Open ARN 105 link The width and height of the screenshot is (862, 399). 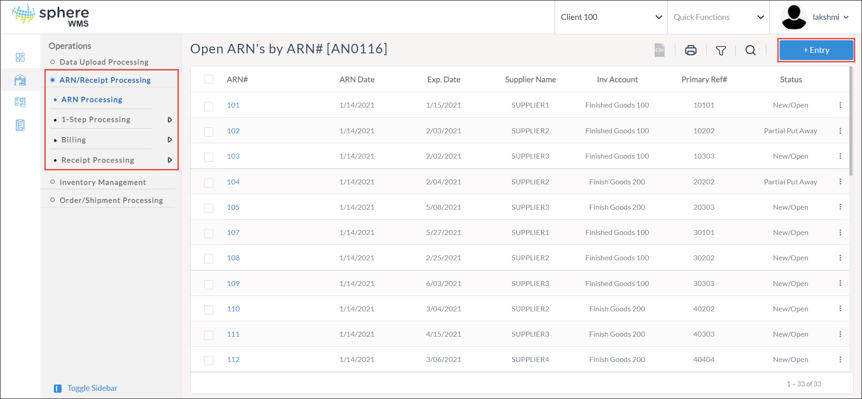[x=233, y=207]
